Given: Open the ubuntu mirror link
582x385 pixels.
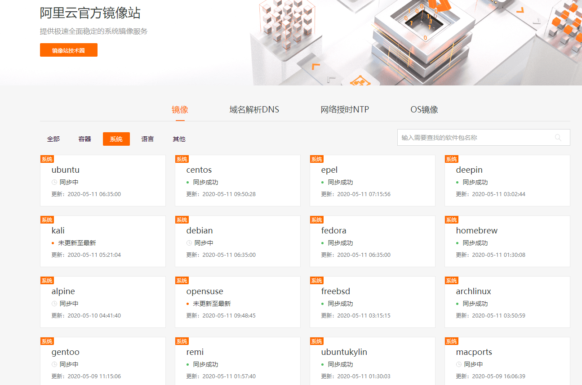Looking at the screenshot, I should coord(66,170).
